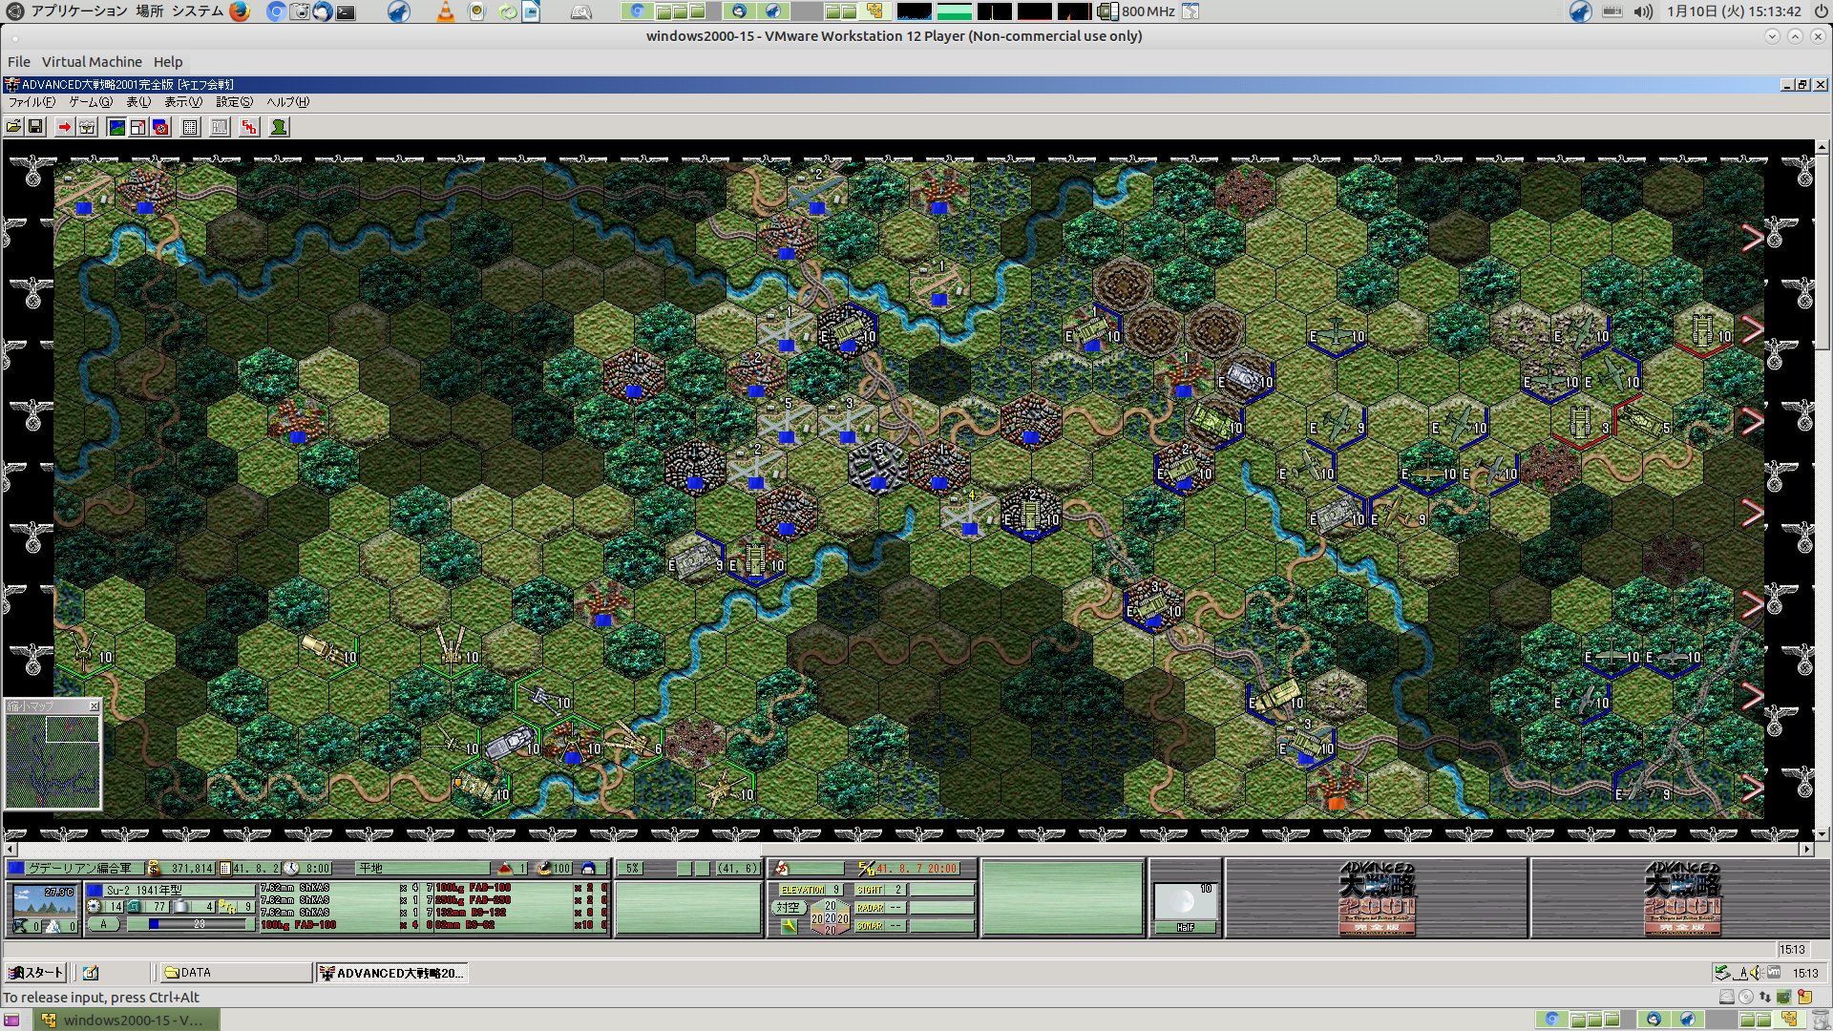Click the 対空 anti-air button
Image resolution: width=1833 pixels, height=1031 pixels.
click(x=788, y=908)
